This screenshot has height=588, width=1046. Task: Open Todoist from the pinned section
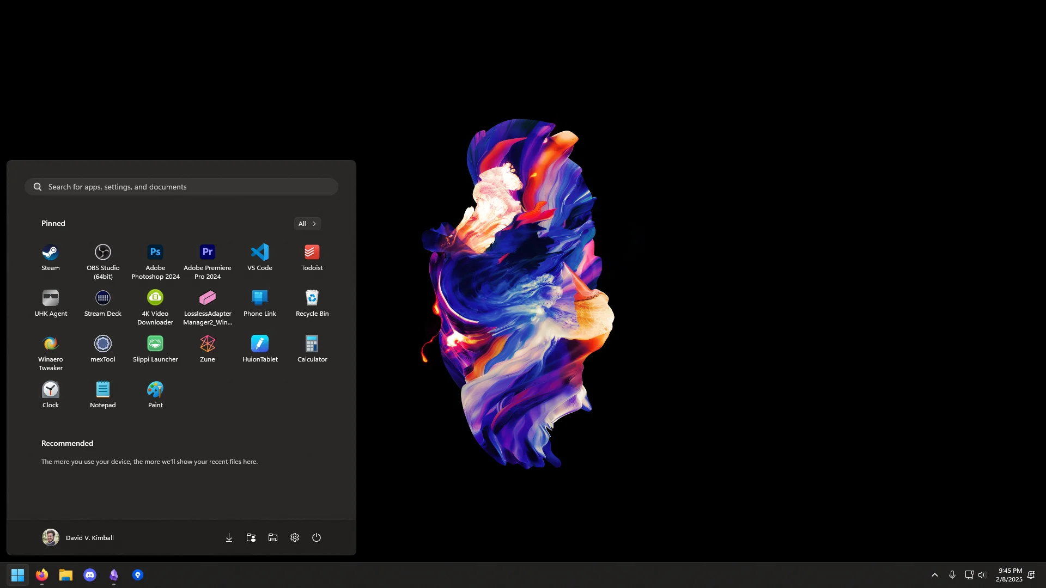[312, 257]
